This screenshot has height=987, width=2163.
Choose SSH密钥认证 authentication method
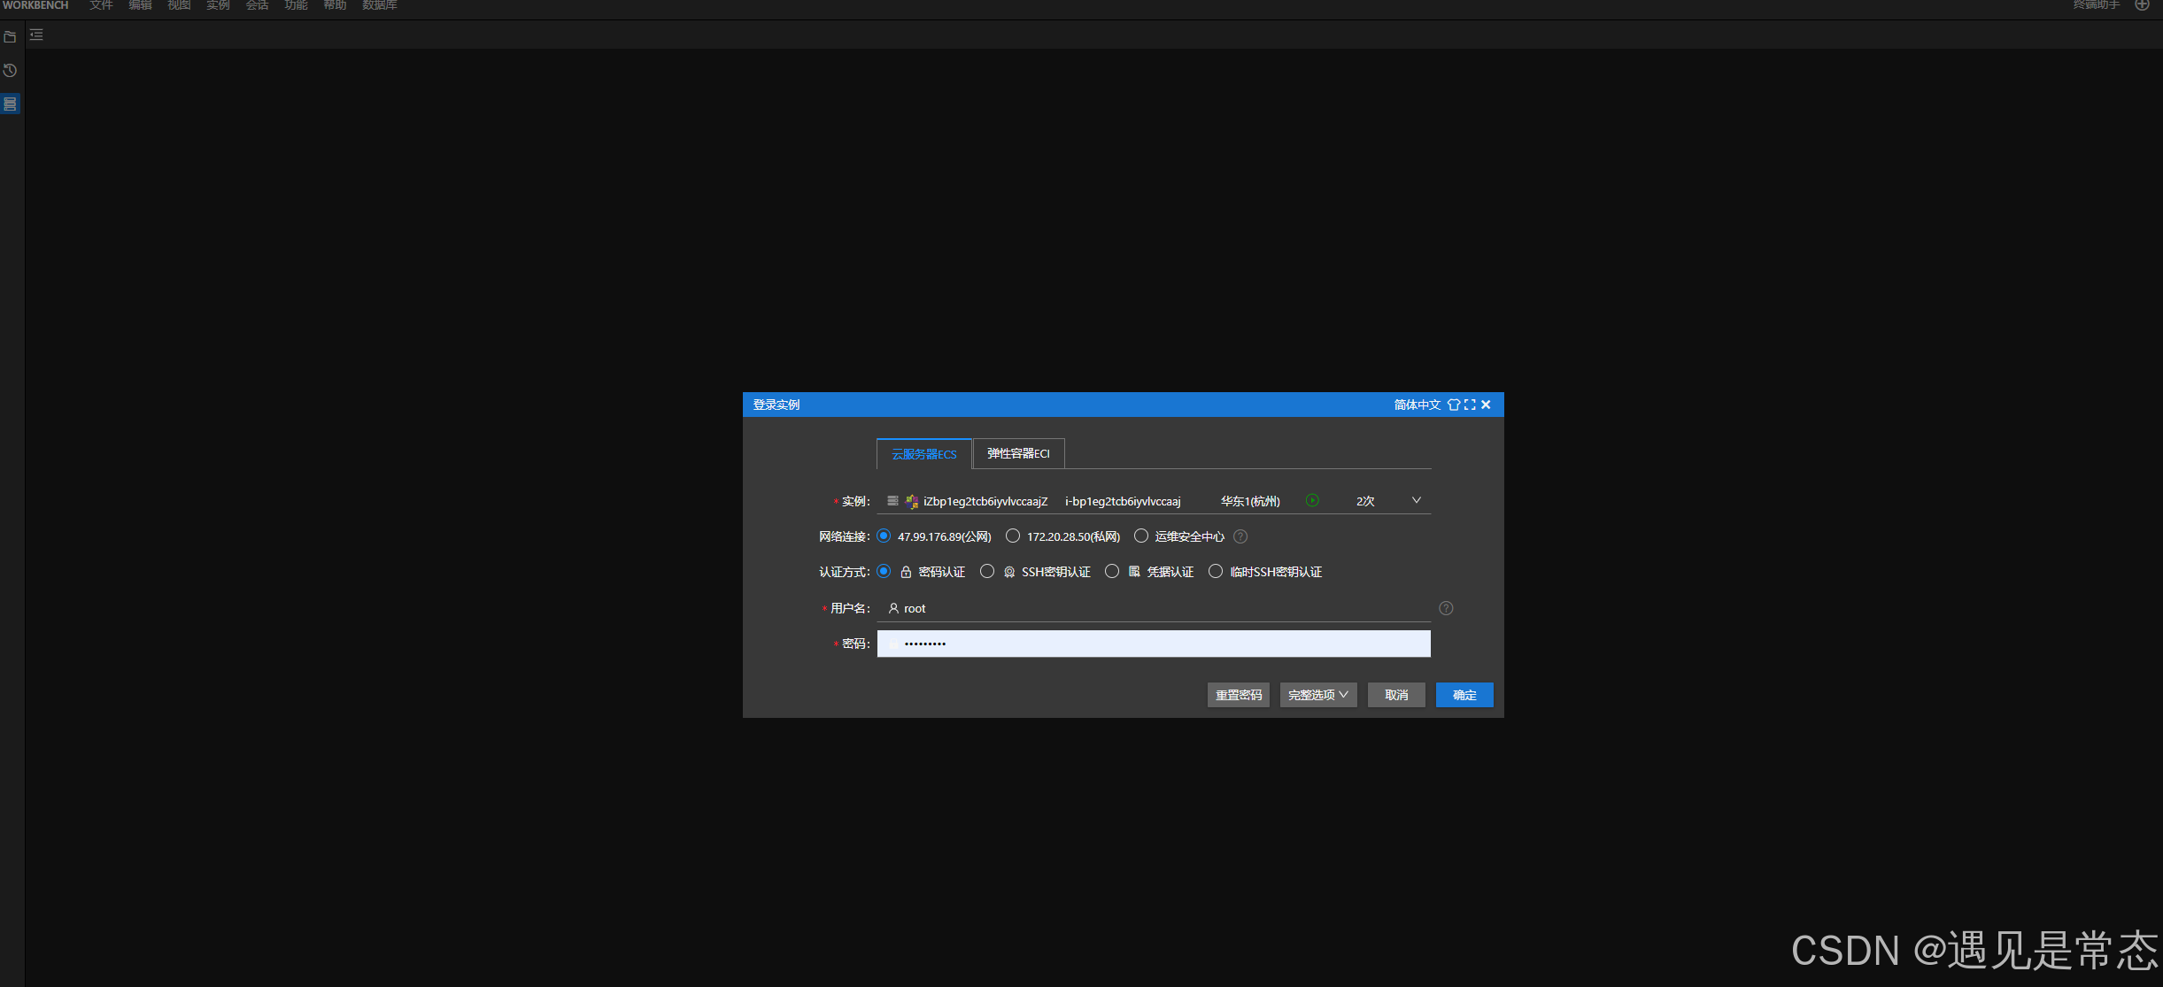click(987, 572)
